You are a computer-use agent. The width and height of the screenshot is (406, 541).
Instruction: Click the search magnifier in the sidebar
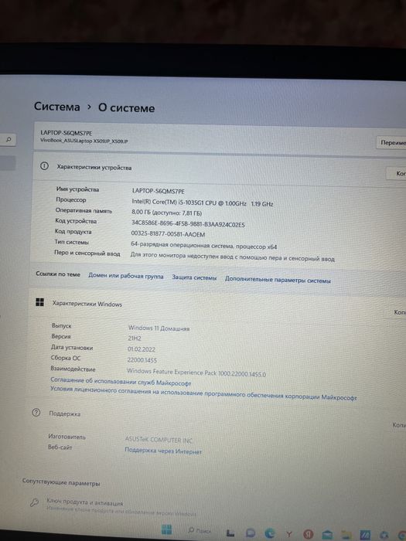[x=9, y=139]
